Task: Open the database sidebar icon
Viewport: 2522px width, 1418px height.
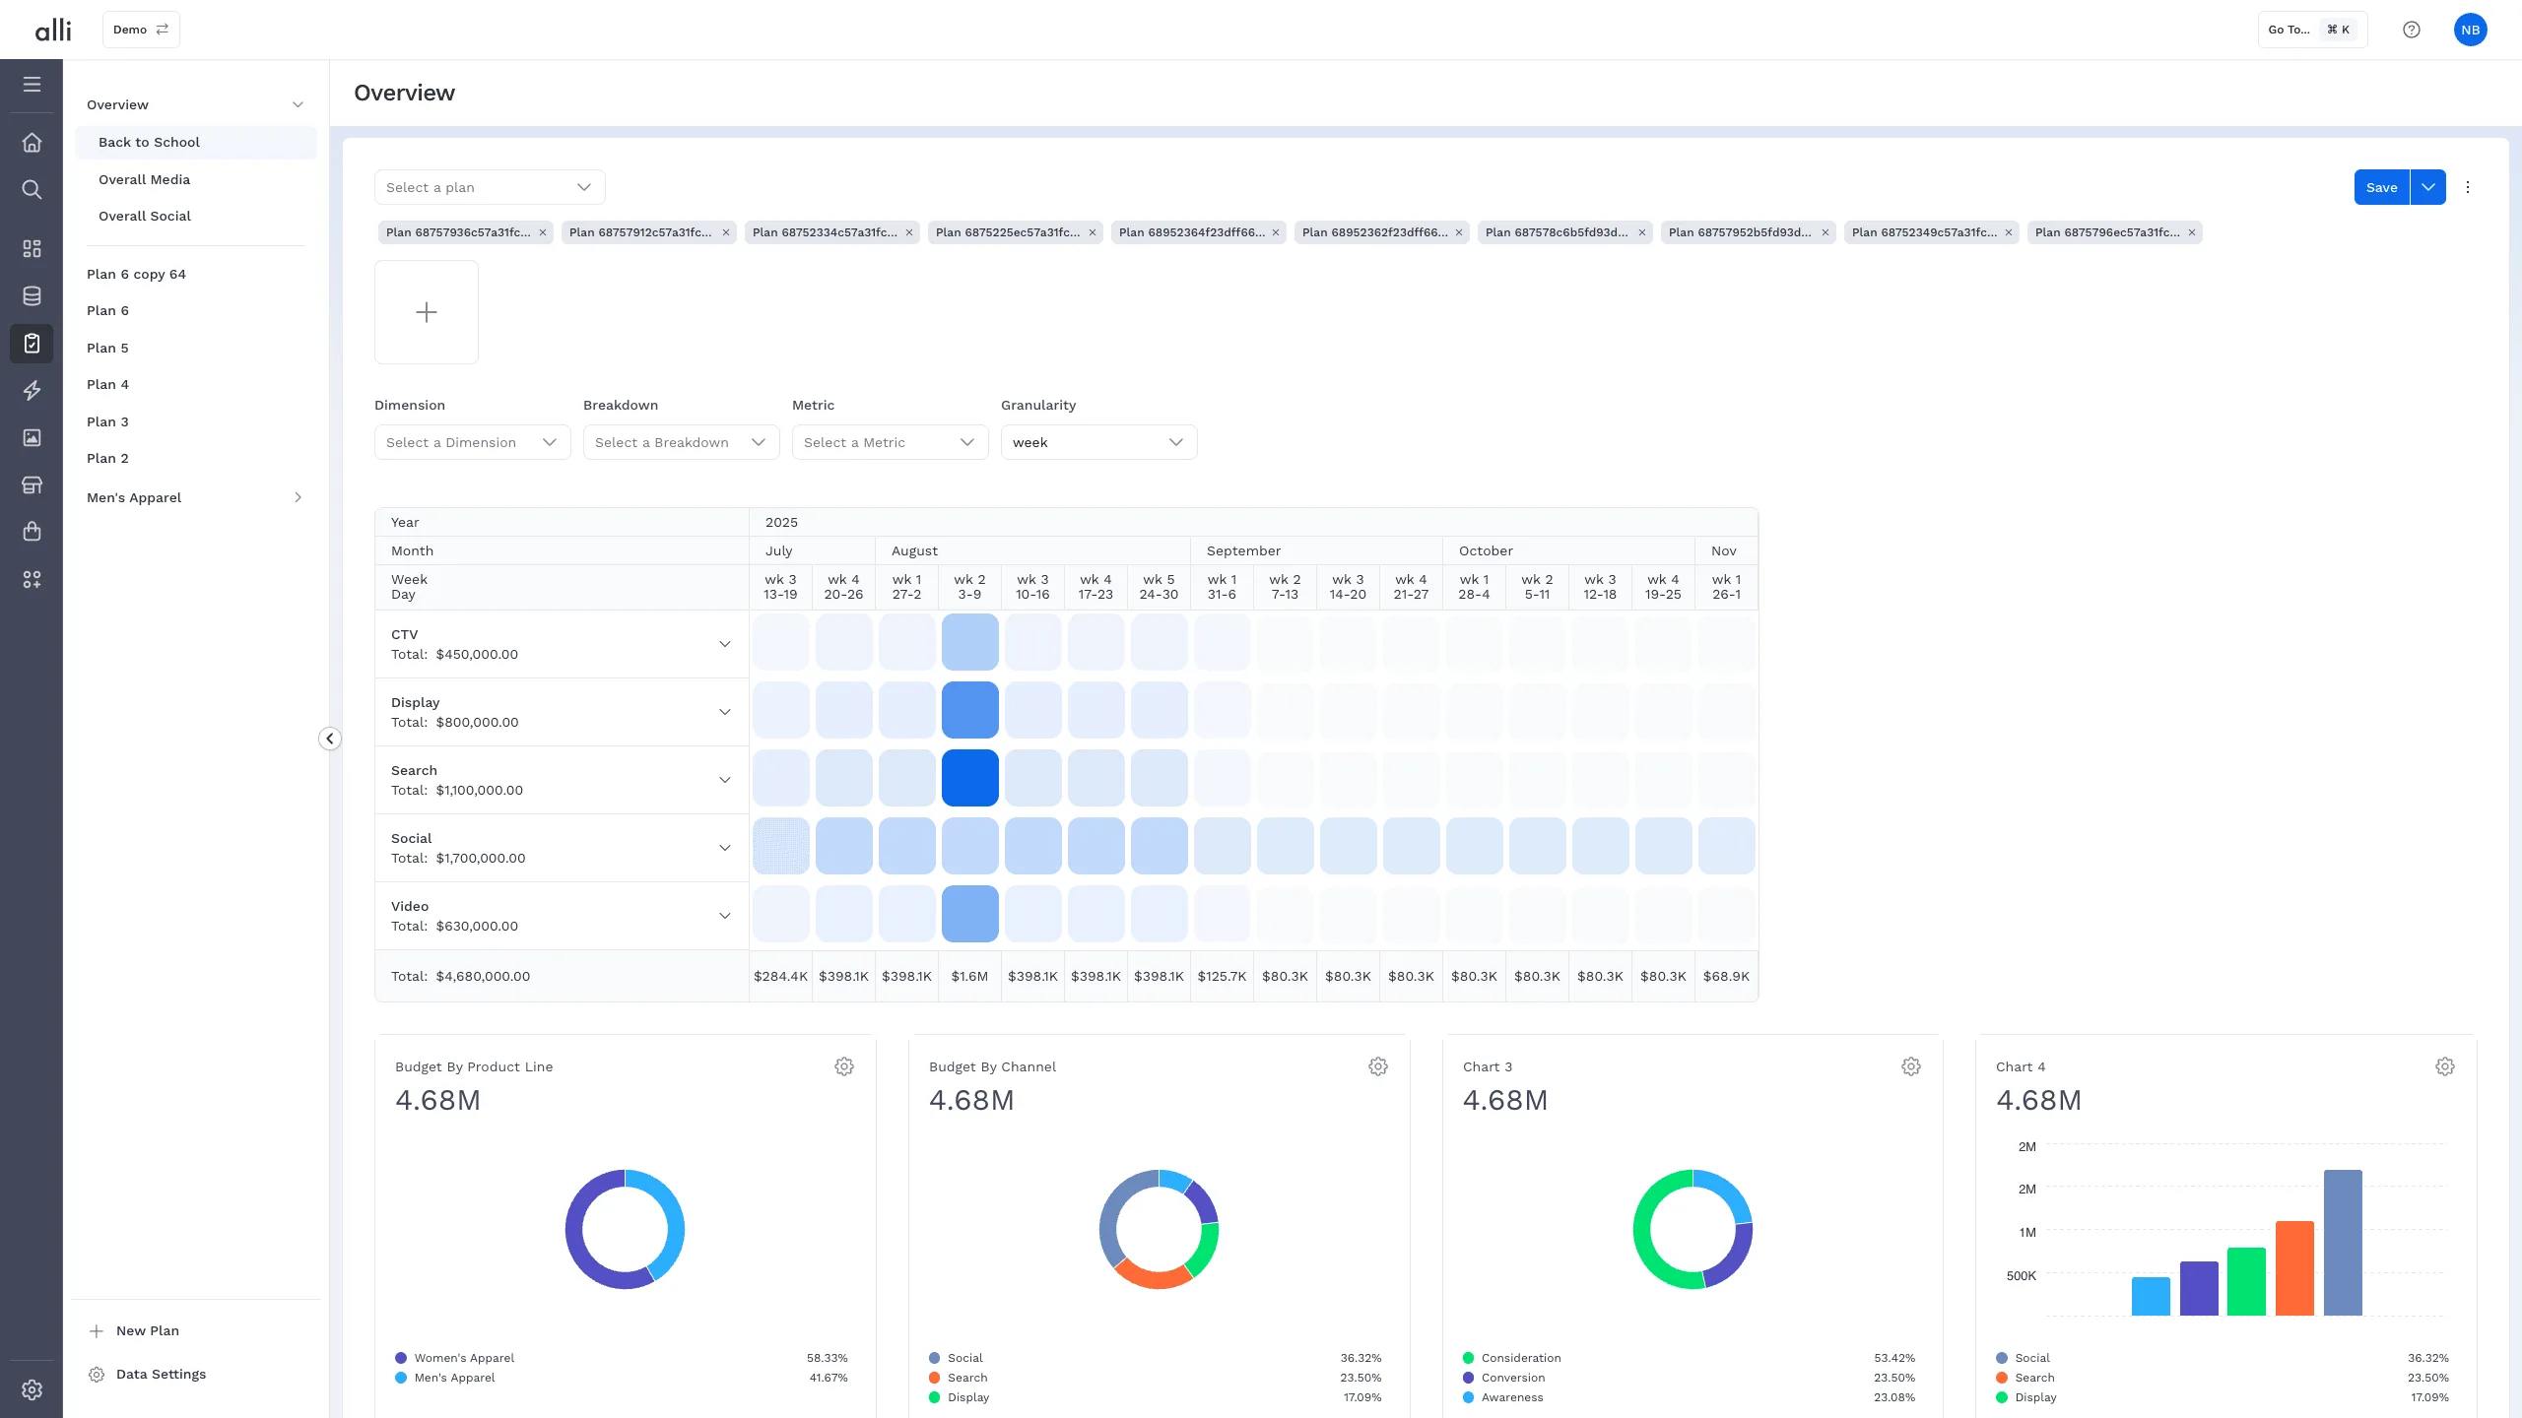Action: coord(32,295)
